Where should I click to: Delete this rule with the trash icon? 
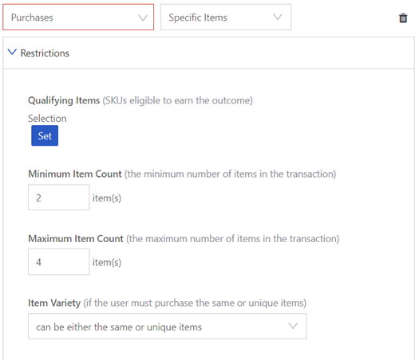403,18
